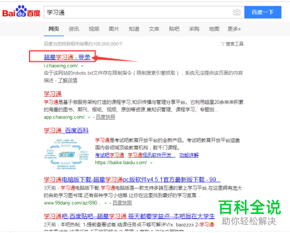The image size is (290, 233).
Task: Open the 地图 tab
Action: [x=214, y=29]
